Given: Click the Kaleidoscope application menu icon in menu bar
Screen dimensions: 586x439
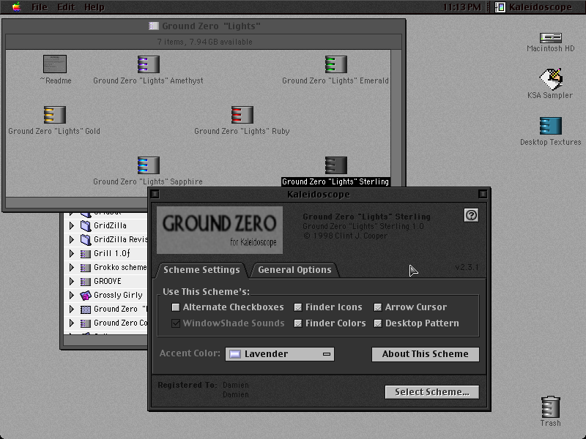Looking at the screenshot, I should tap(500, 7).
